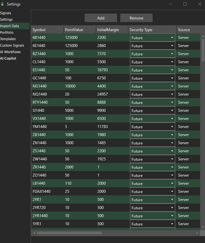Click InitialMargin value 24957
Image resolution: width=205 pixels, height=243 pixels.
pyautogui.click(x=102, y=94)
